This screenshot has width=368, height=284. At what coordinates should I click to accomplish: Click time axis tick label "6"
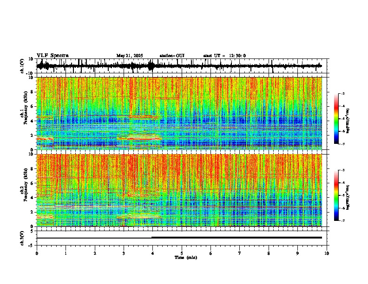[x=211, y=253]
